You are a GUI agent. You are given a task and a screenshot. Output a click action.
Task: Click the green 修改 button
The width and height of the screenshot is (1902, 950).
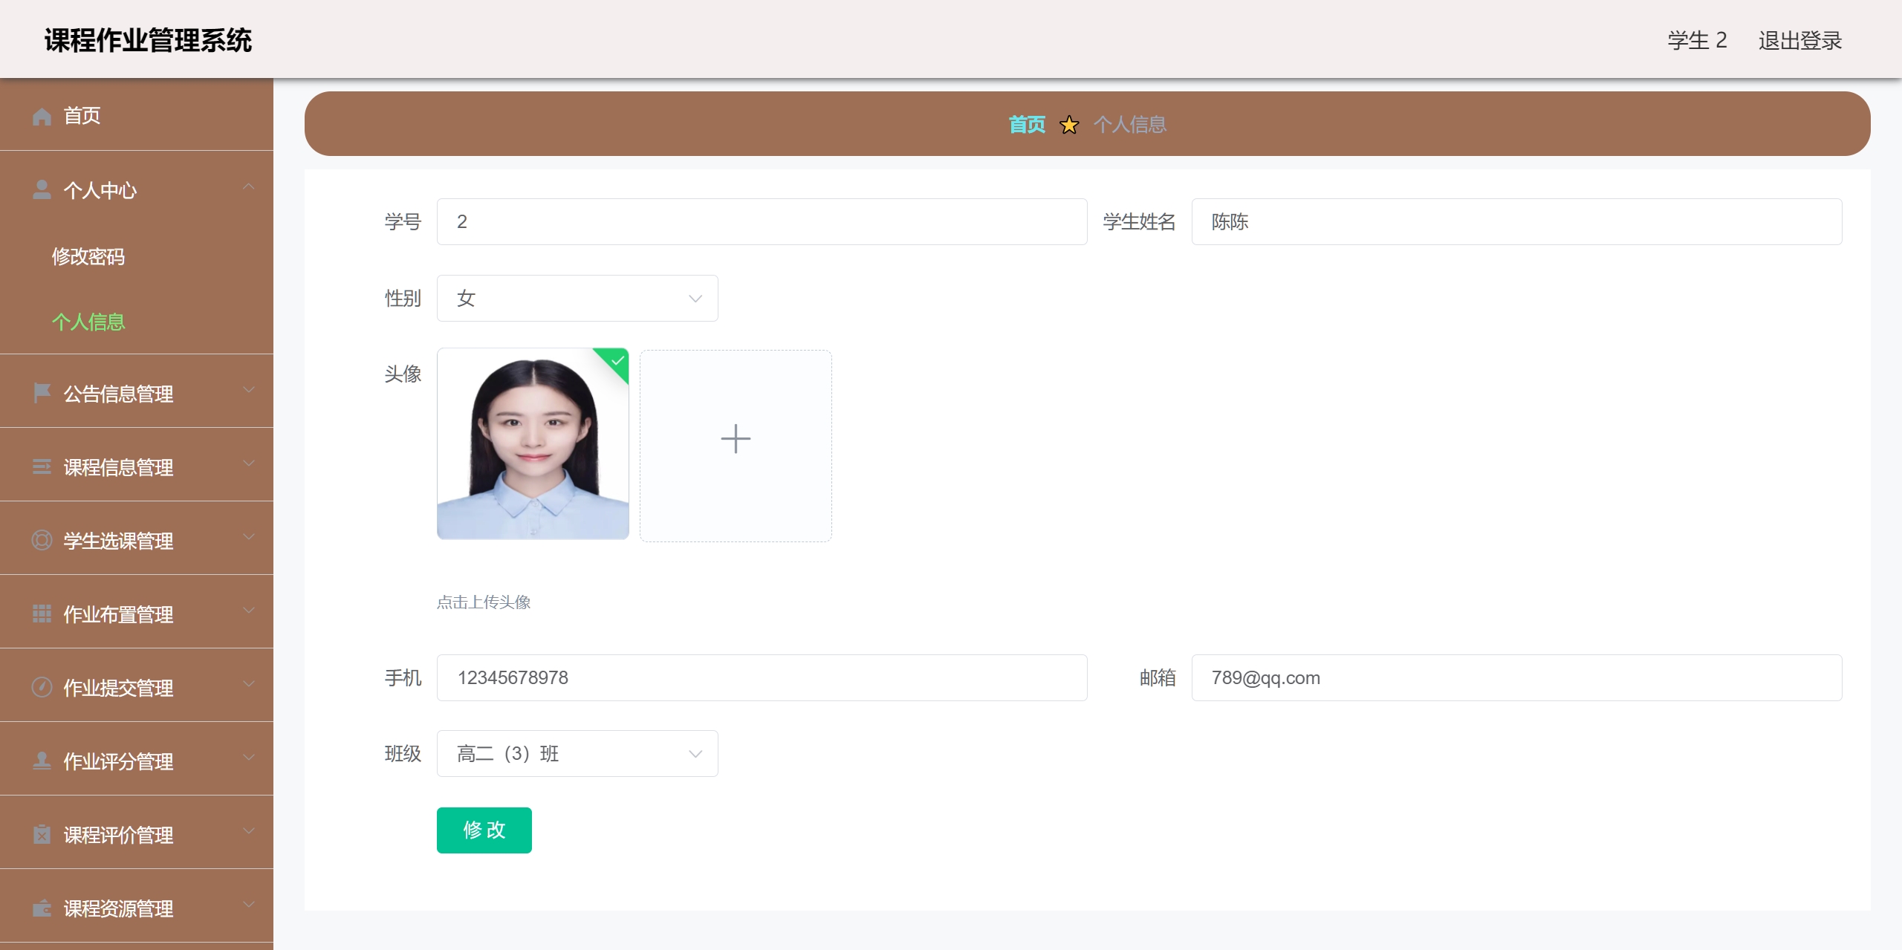click(484, 830)
